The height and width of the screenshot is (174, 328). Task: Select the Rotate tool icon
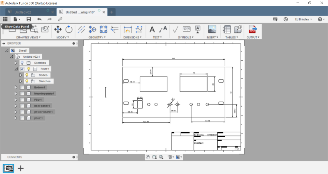(x=69, y=29)
